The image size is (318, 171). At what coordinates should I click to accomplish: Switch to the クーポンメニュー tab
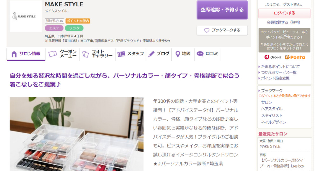(x=62, y=54)
